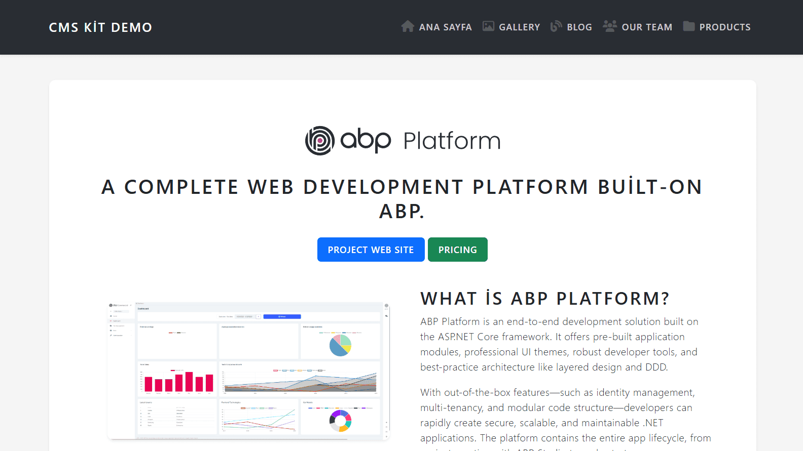
Task: Click the folder icon beside Products
Action: click(x=689, y=26)
